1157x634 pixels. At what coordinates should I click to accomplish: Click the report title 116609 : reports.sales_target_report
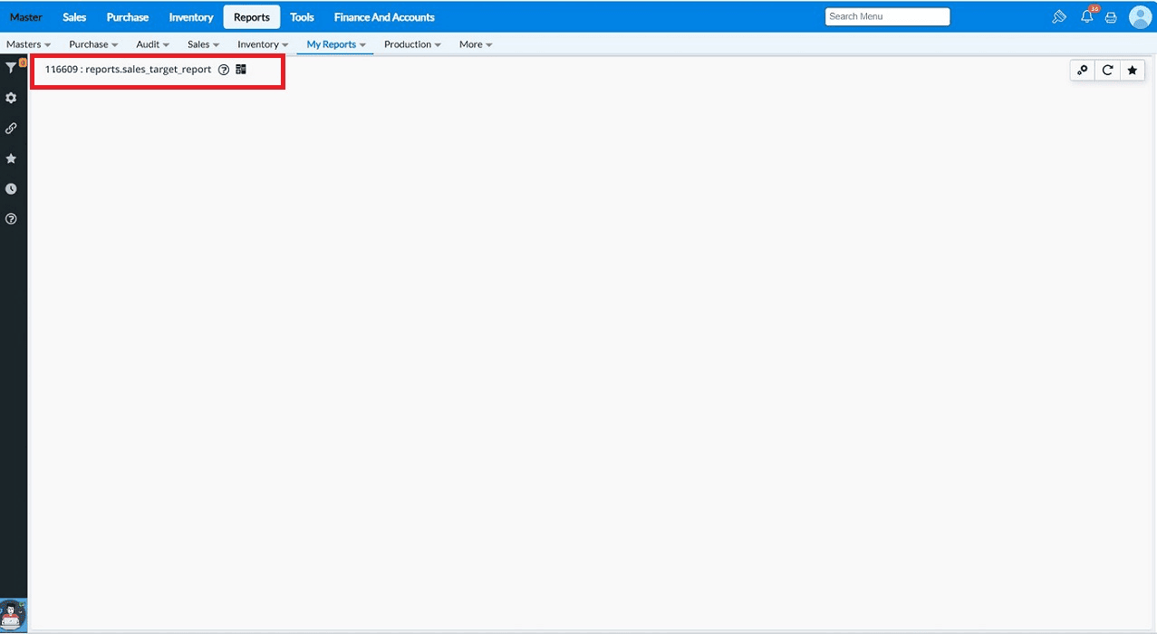[128, 70]
